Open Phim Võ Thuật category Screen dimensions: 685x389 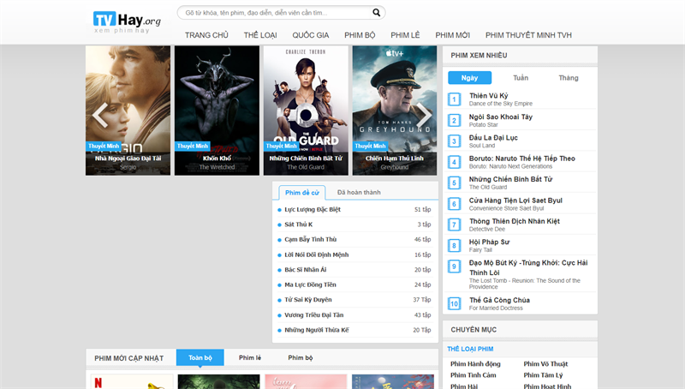(x=545, y=363)
